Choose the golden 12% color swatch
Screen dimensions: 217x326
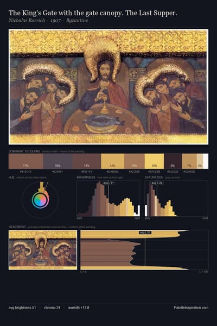pyautogui.click(x=112, y=161)
